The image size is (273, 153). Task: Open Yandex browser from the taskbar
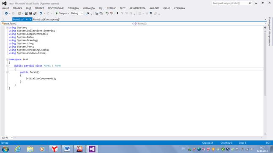(55, 149)
